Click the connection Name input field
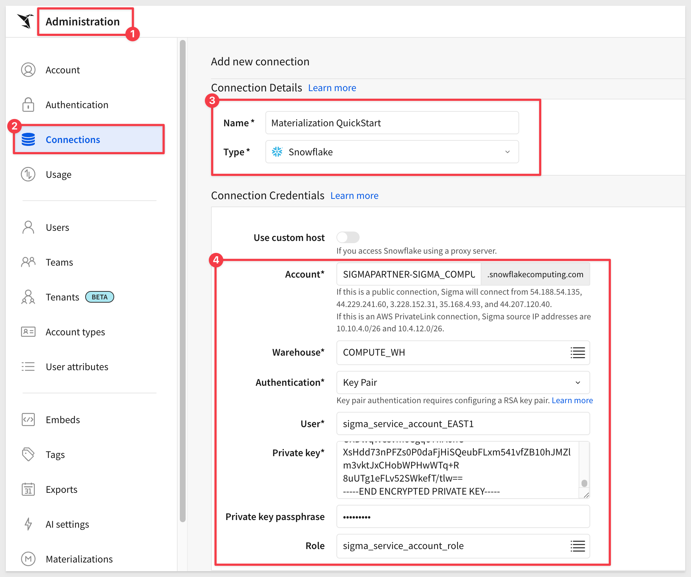 click(x=392, y=123)
